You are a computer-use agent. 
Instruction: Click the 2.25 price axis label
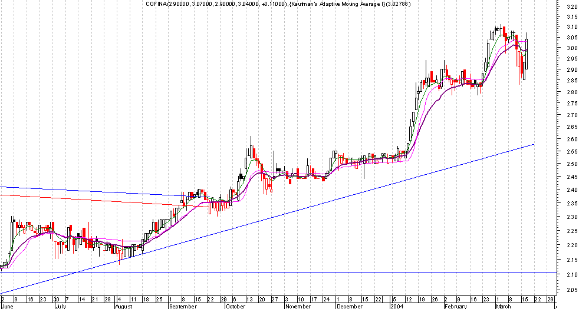point(572,231)
